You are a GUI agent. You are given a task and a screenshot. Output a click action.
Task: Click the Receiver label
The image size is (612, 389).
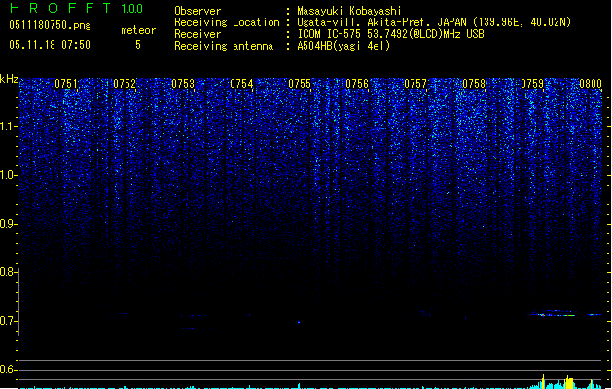tap(198, 34)
